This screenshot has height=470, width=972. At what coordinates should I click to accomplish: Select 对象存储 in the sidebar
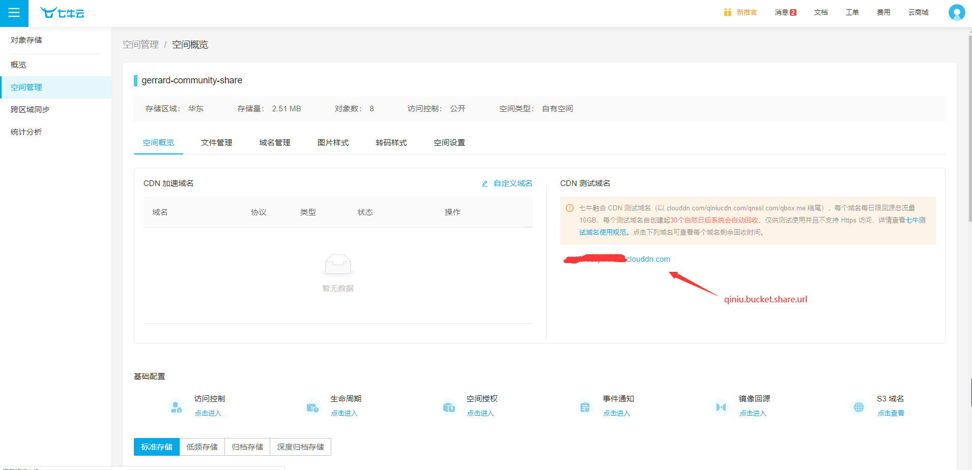(x=26, y=40)
